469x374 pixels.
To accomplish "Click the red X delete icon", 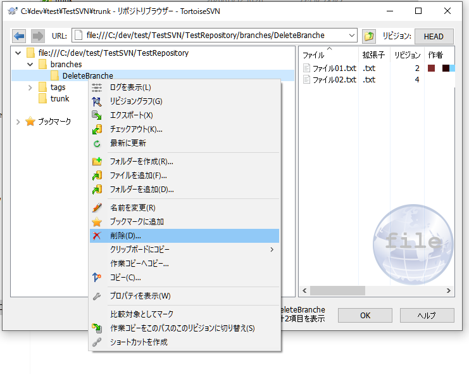I will click(x=97, y=236).
